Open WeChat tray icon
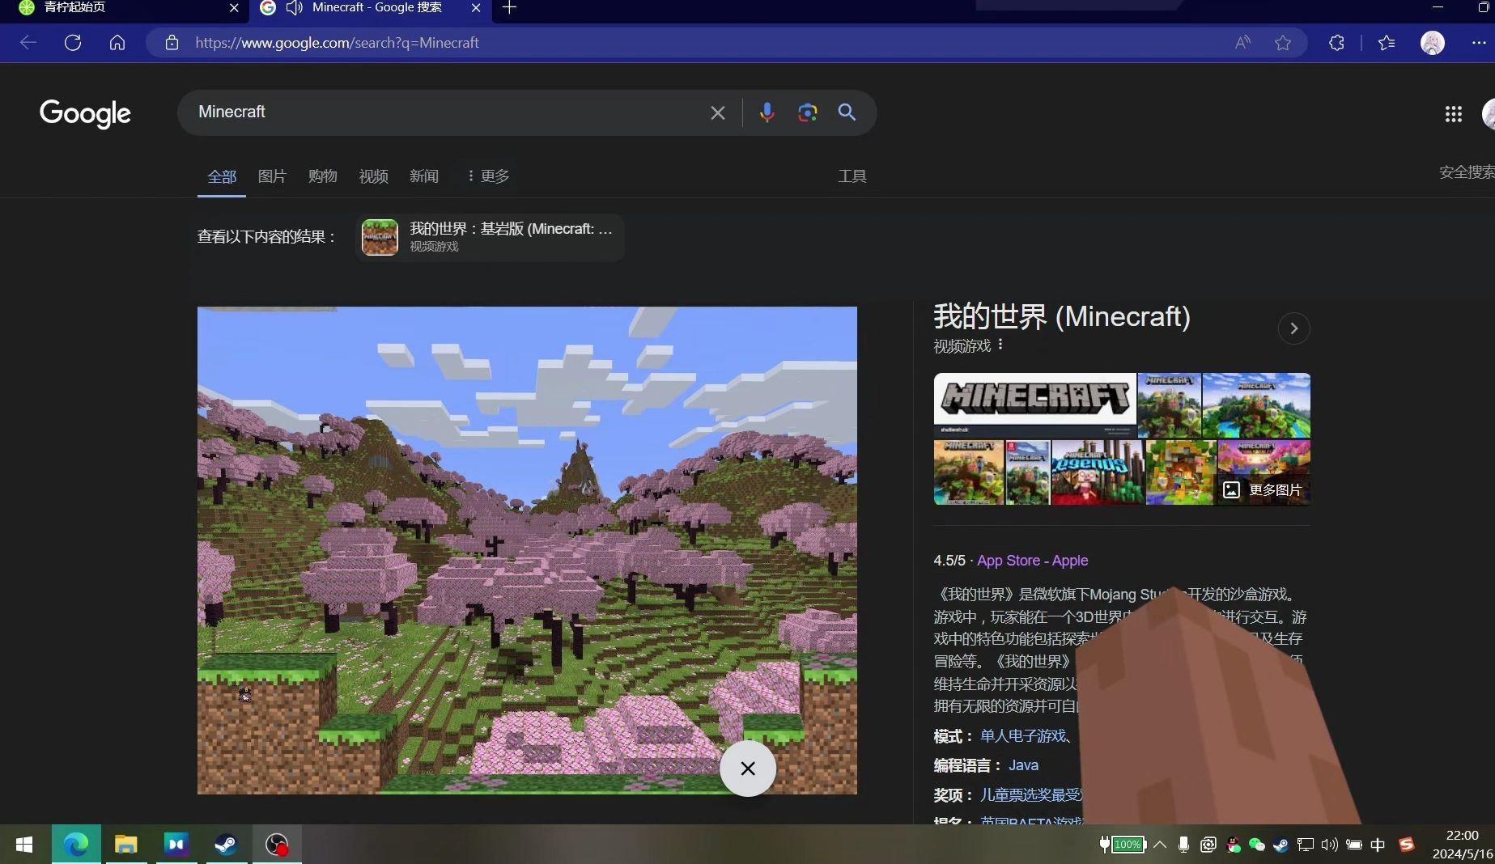1495x864 pixels. [1257, 845]
